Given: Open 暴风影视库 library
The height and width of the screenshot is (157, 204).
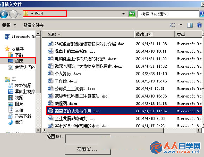Looking at the screenshot, I should [22, 92].
